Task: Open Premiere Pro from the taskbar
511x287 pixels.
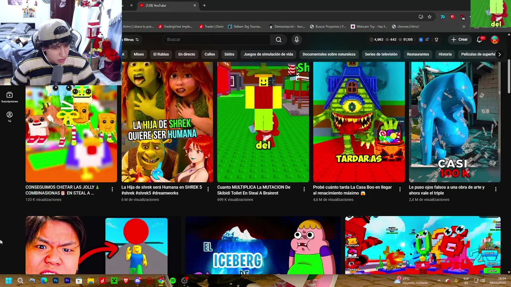Action: pos(67,281)
